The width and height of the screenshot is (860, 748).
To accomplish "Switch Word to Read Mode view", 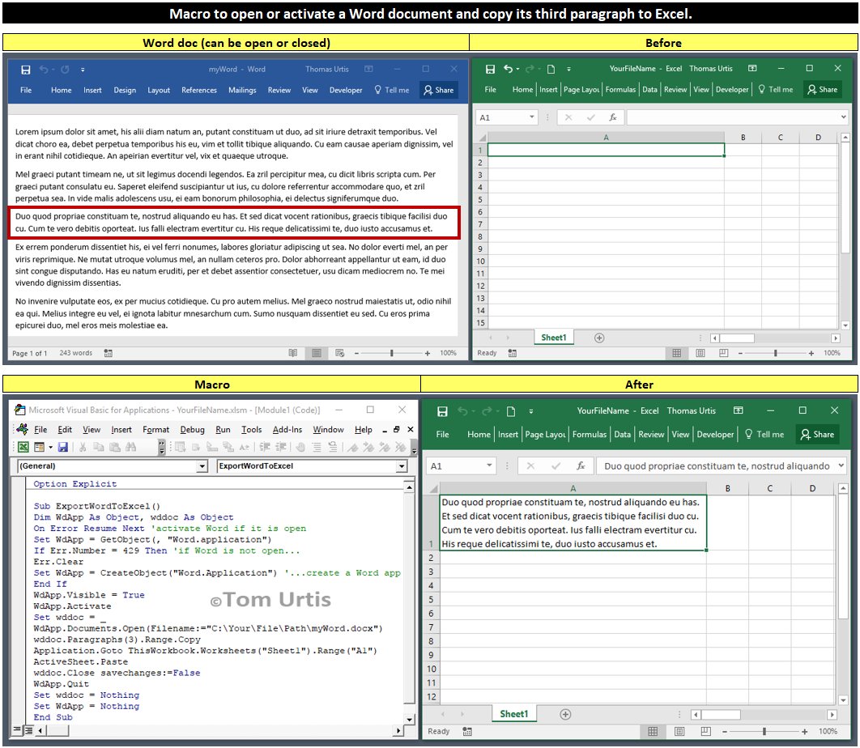I will coord(293,353).
